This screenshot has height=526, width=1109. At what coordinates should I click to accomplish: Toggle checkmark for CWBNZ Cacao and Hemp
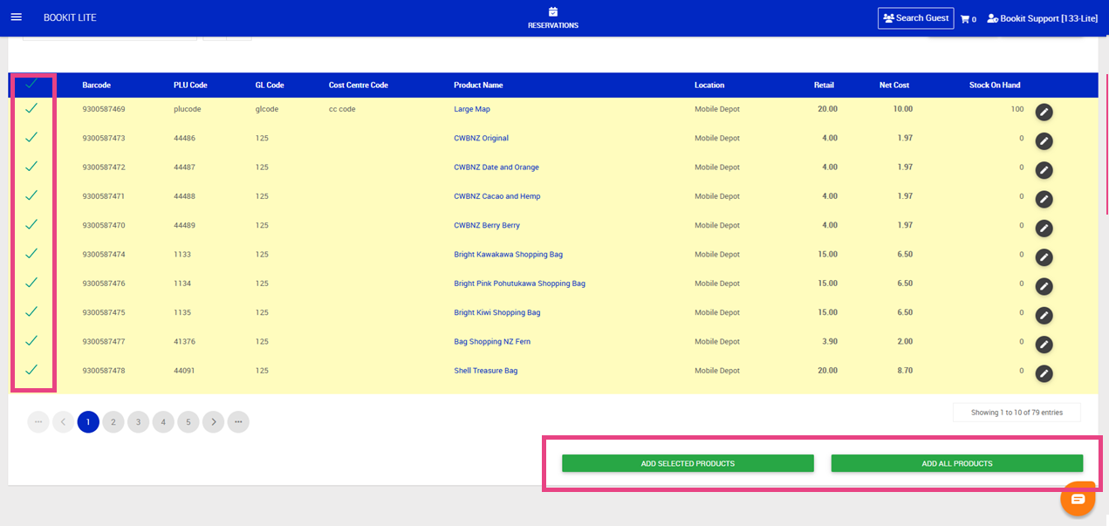point(31,195)
